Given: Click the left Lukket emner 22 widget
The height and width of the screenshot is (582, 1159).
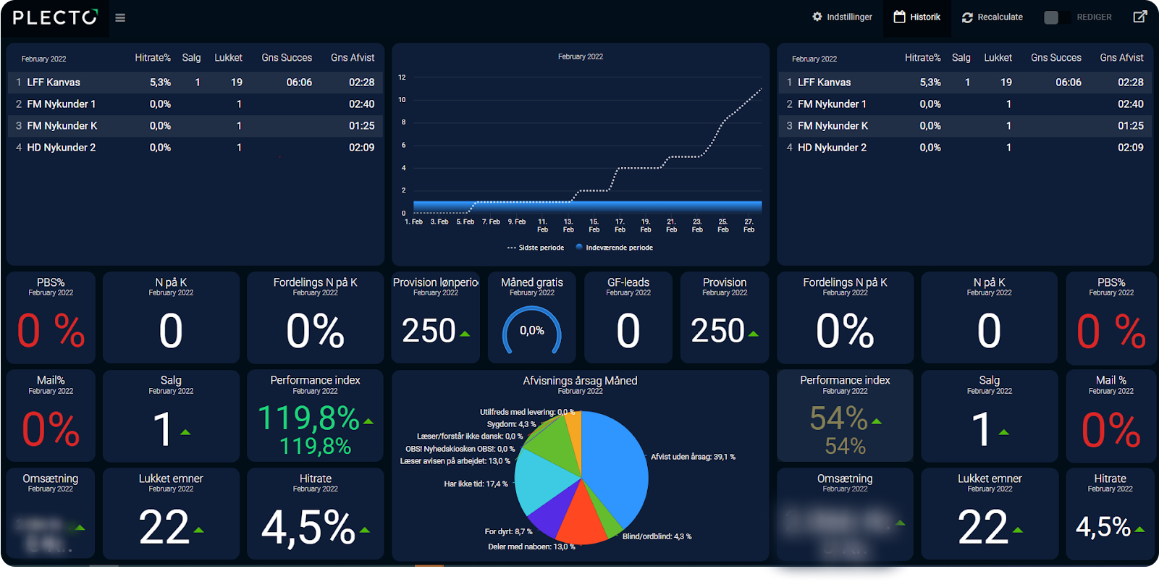Looking at the screenshot, I should [171, 513].
